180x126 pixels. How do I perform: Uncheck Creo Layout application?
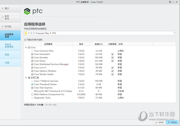32,67
